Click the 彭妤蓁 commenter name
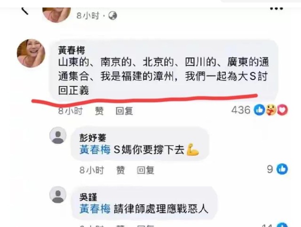The height and width of the screenshot is (227, 301). 93,138
